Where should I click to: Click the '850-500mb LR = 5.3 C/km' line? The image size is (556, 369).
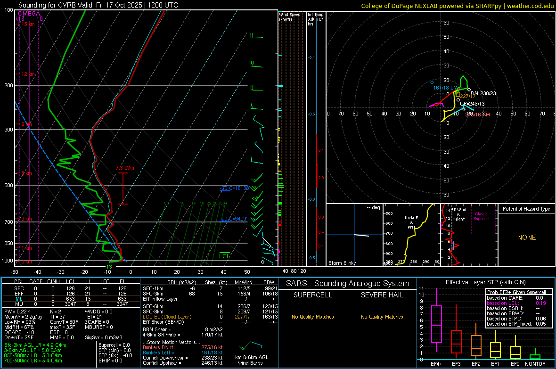click(33, 355)
